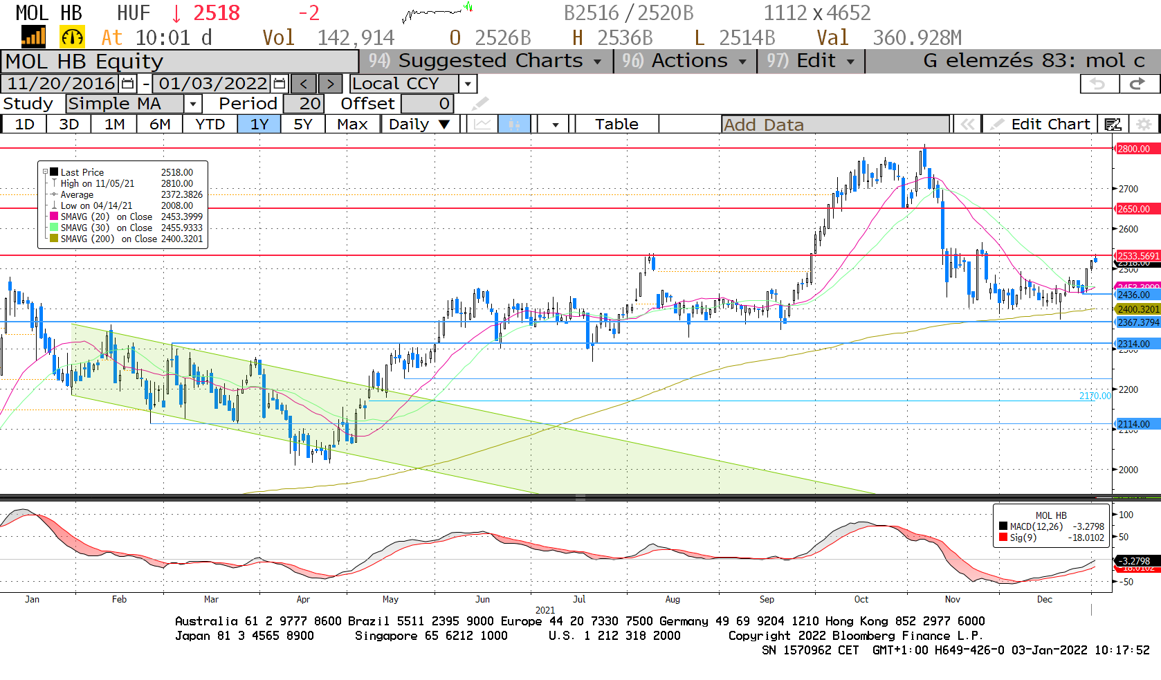The image size is (1161, 680).
Task: Click the Edit Chart button
Action: (1041, 124)
